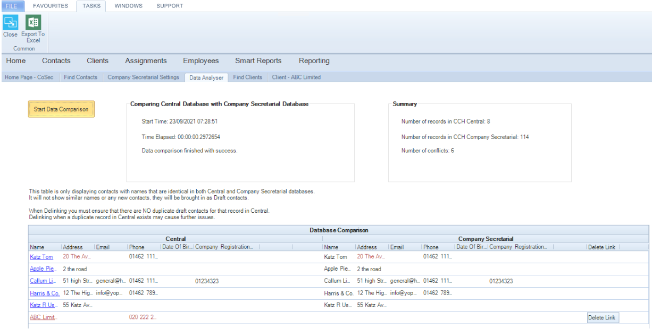Click the Start Data Comparison button

click(x=61, y=109)
